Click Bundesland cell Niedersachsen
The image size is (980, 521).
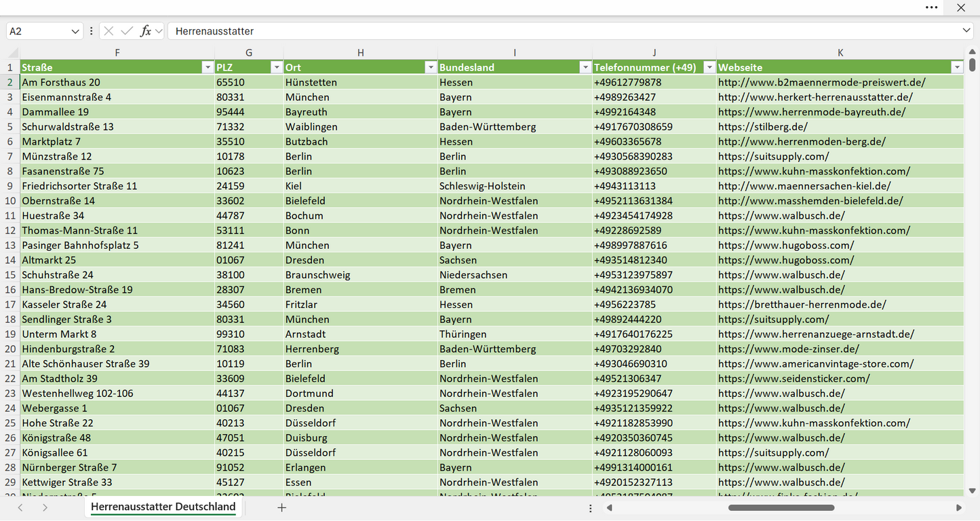pyautogui.click(x=515, y=275)
